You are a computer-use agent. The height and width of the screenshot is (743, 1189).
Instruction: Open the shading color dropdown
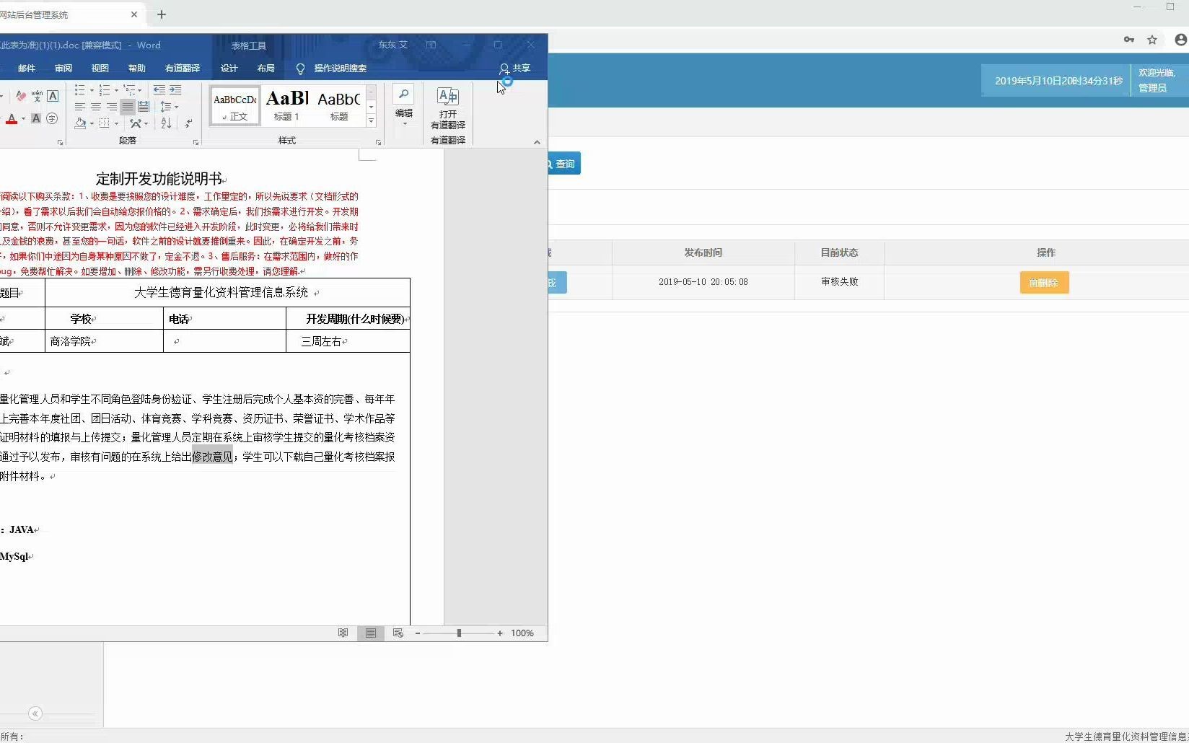(x=92, y=123)
